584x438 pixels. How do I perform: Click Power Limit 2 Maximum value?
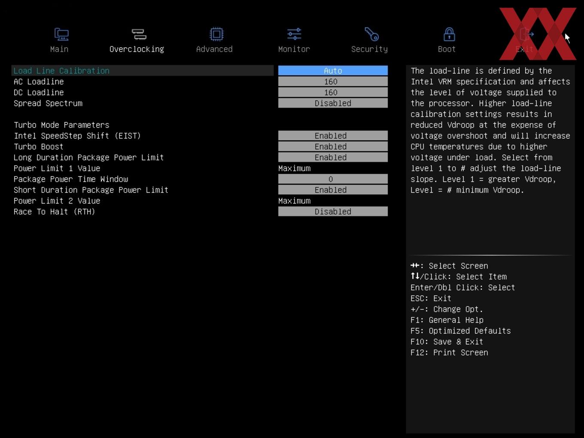(294, 201)
